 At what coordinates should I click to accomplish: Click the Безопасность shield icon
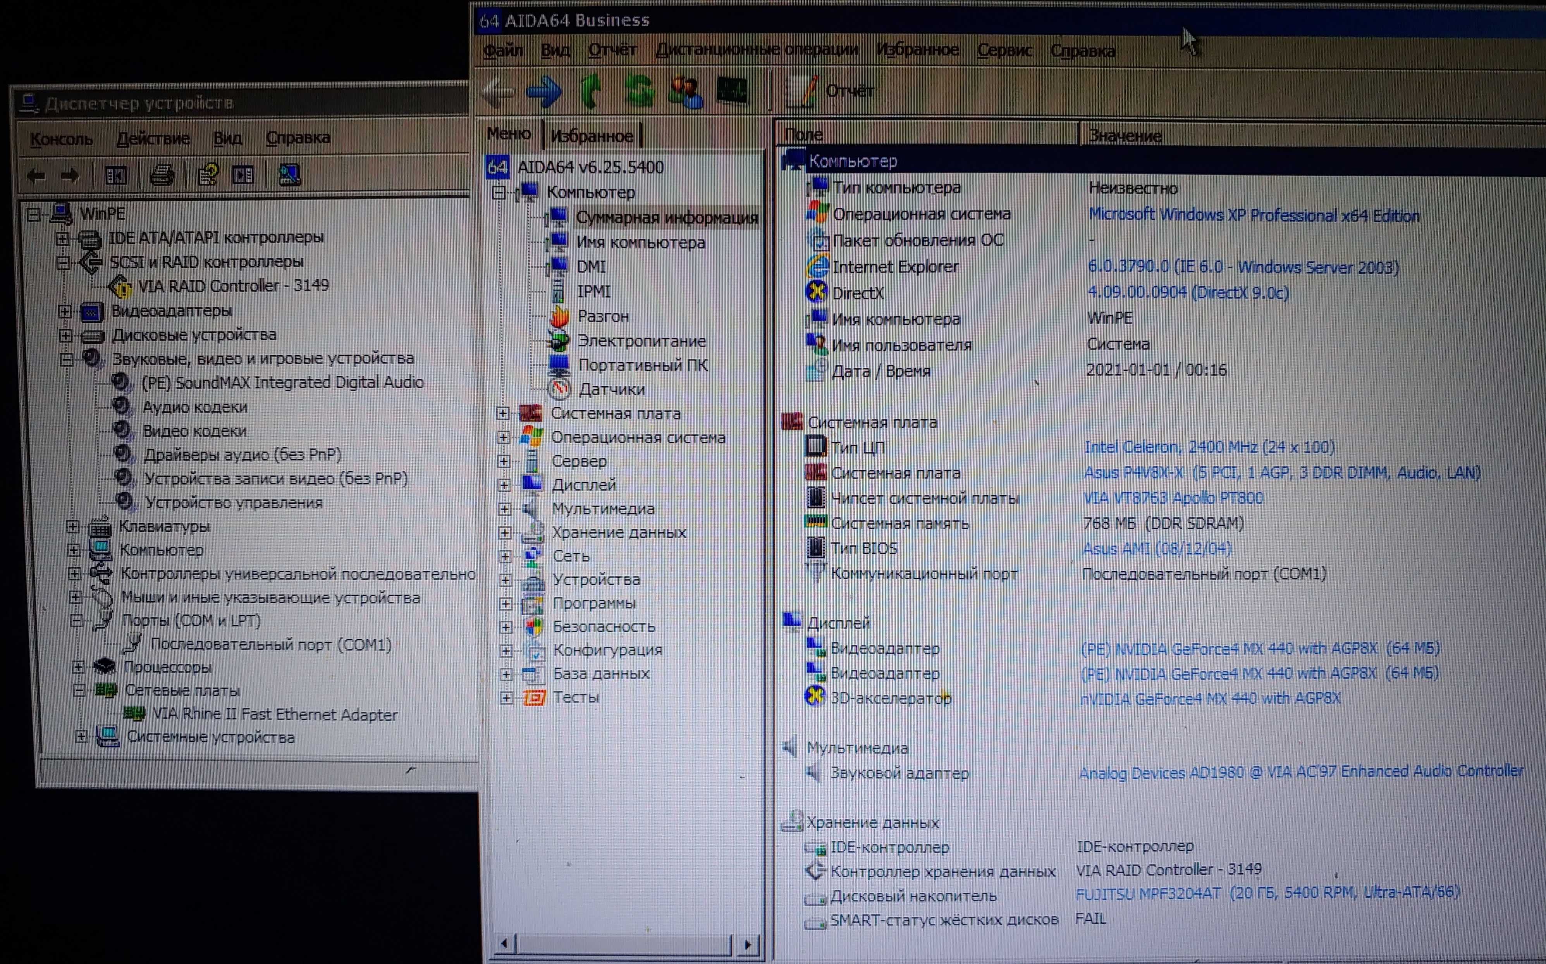pos(534,627)
